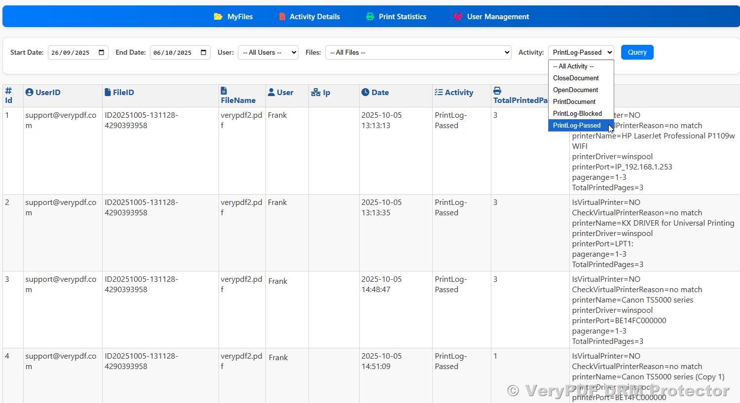The image size is (740, 403).
Task: Click the Date column clock icon
Action: (365, 92)
